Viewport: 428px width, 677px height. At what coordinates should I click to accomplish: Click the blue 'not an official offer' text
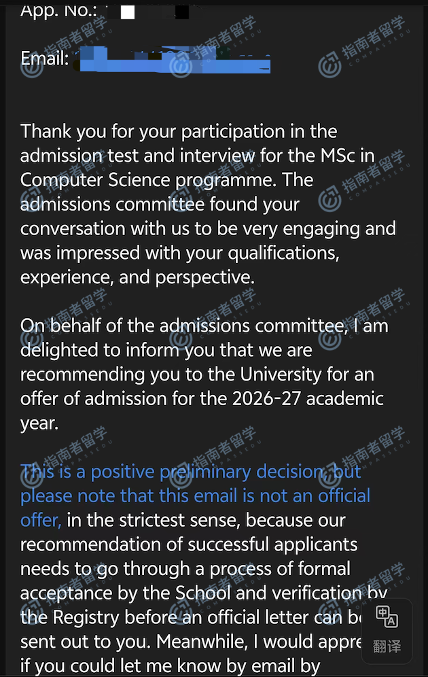[x=313, y=496]
